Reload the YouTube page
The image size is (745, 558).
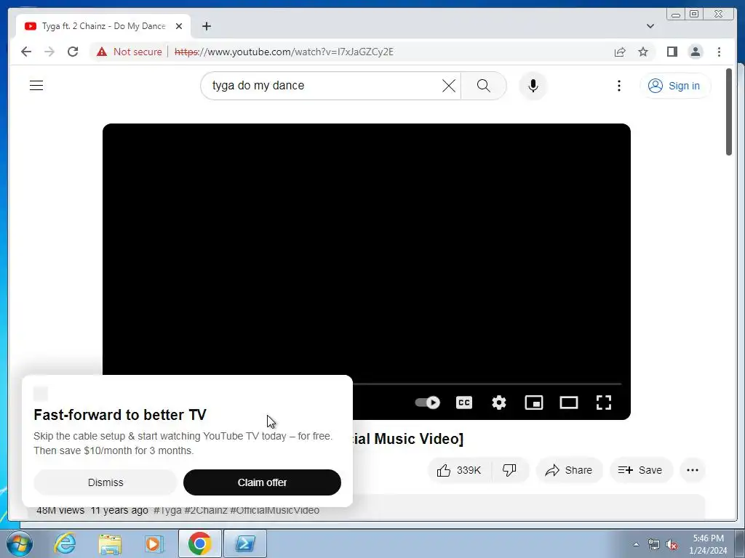[x=73, y=52]
